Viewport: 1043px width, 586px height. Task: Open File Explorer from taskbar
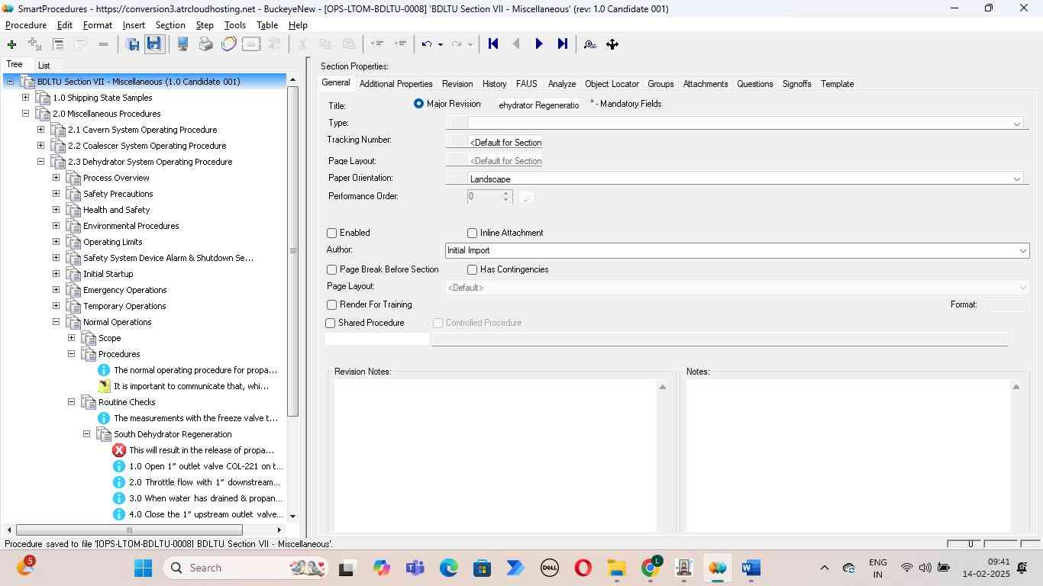pyautogui.click(x=616, y=568)
